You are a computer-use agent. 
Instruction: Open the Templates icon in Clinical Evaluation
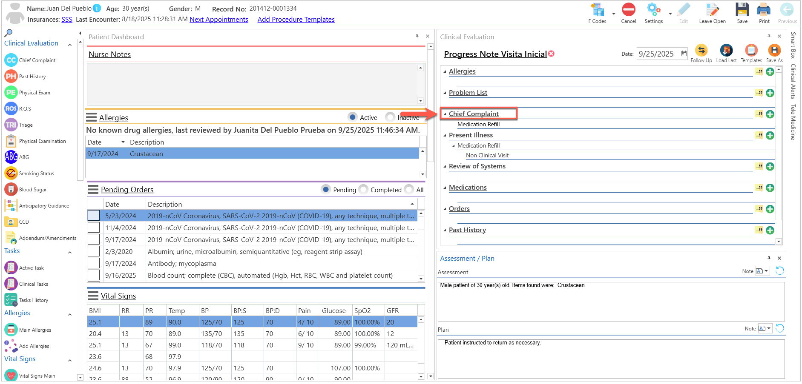pos(751,51)
